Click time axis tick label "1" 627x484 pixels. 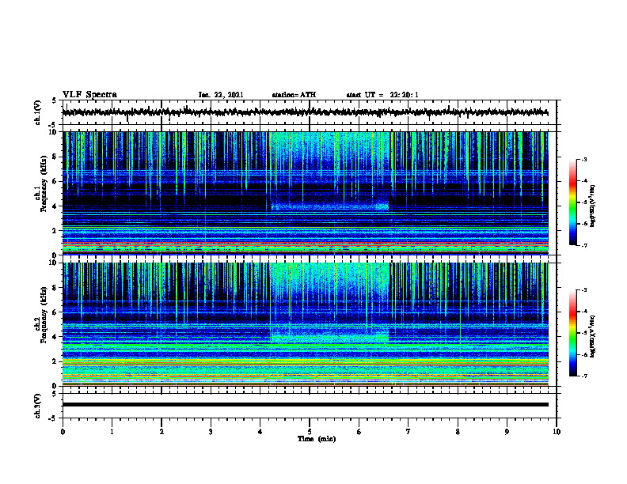112,432
